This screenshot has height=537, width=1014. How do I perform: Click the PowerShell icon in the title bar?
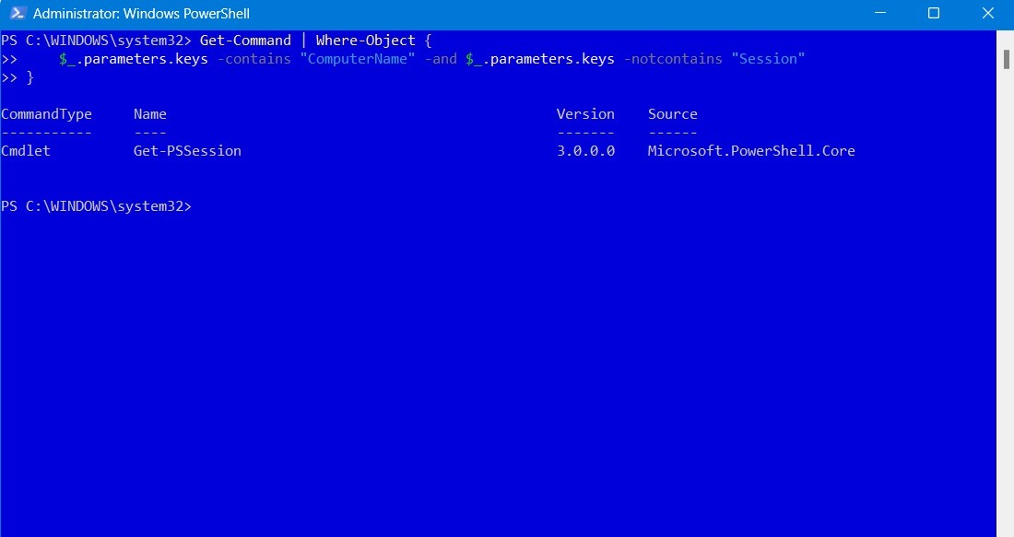coord(17,13)
